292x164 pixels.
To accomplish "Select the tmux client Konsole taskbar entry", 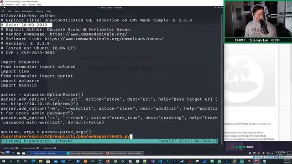I will pos(46,153).
